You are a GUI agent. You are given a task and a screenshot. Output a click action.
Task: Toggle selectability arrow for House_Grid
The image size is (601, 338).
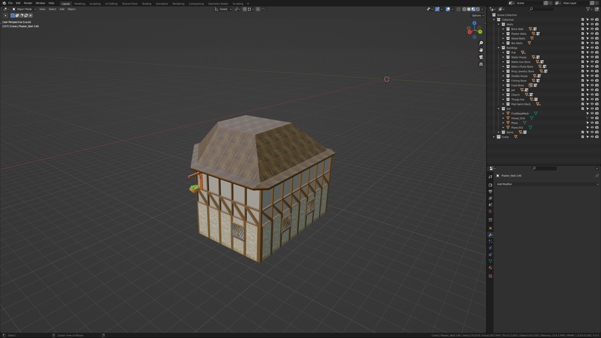[x=587, y=118]
